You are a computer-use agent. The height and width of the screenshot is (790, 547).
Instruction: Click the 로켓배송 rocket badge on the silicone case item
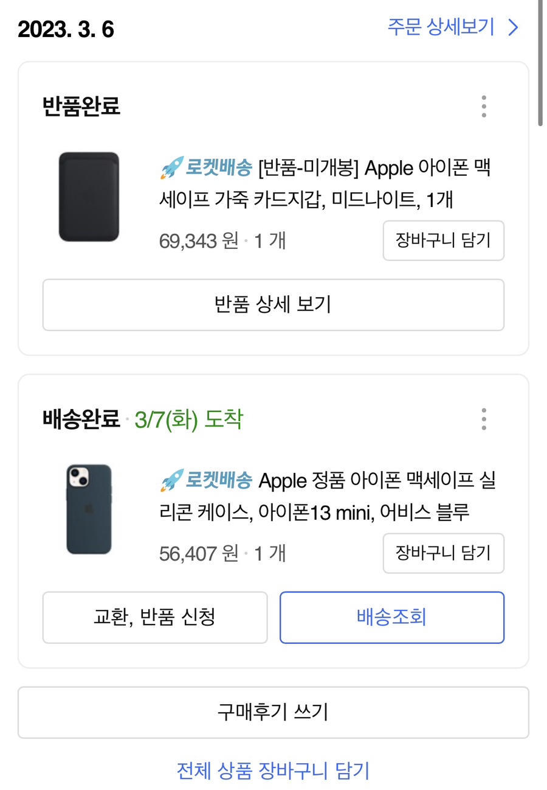click(x=206, y=481)
